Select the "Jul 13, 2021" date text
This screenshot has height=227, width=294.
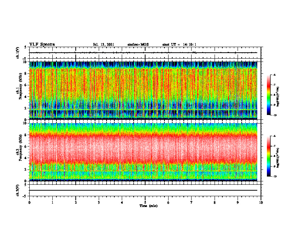[x=104, y=45]
